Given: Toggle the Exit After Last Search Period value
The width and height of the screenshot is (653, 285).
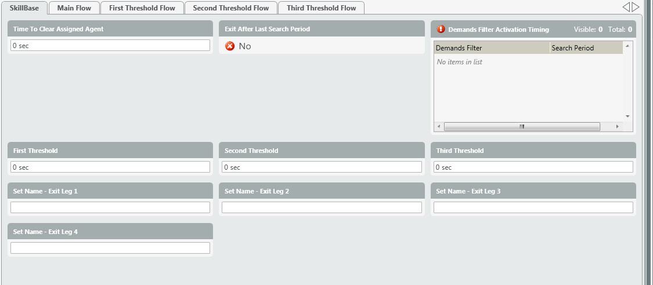Looking at the screenshot, I should tap(245, 46).
